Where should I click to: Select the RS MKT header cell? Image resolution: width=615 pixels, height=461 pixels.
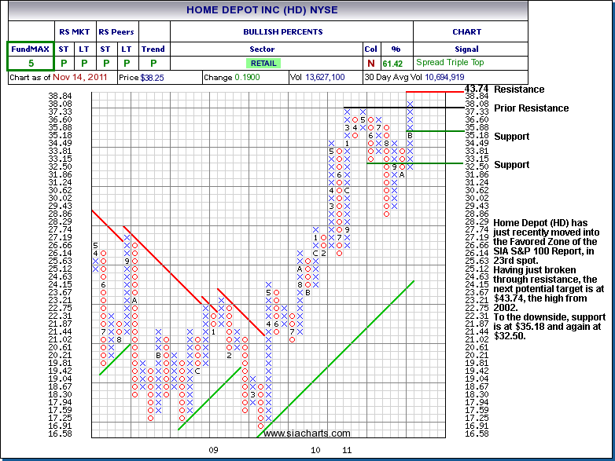74,32
